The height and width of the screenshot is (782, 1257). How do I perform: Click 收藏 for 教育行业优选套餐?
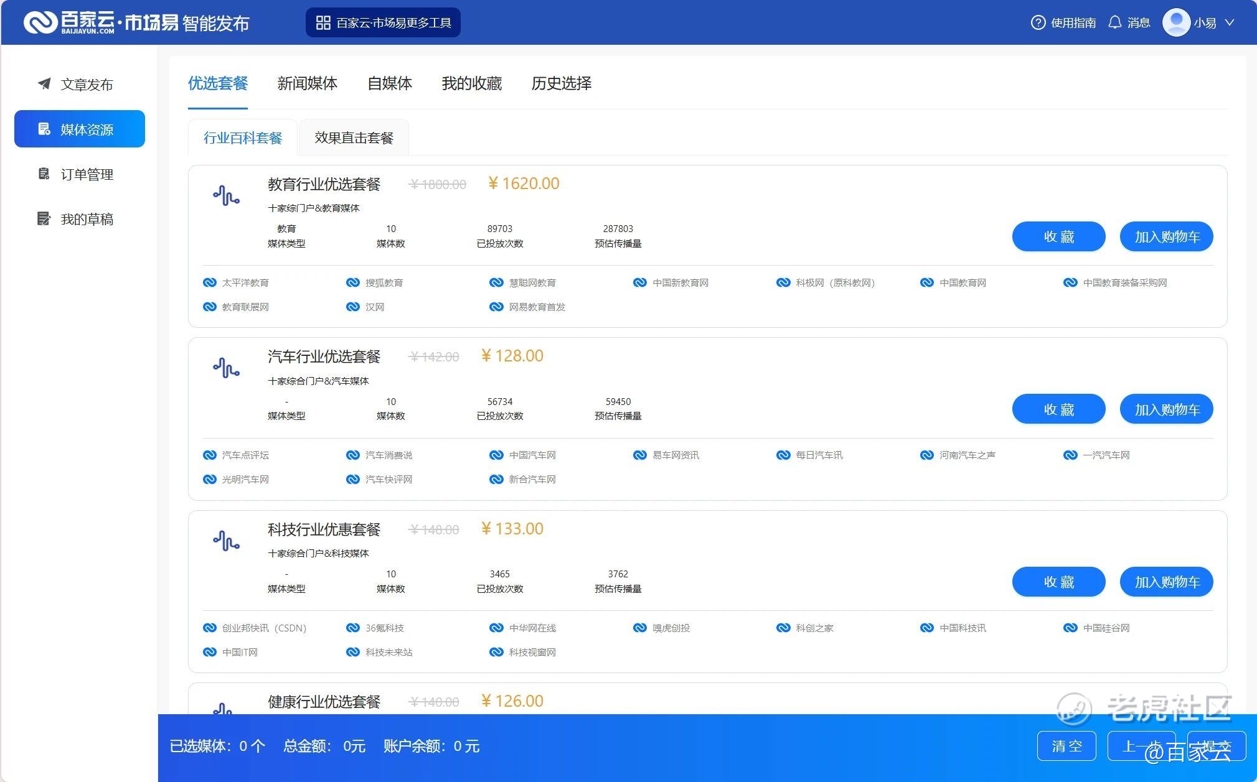pyautogui.click(x=1058, y=237)
